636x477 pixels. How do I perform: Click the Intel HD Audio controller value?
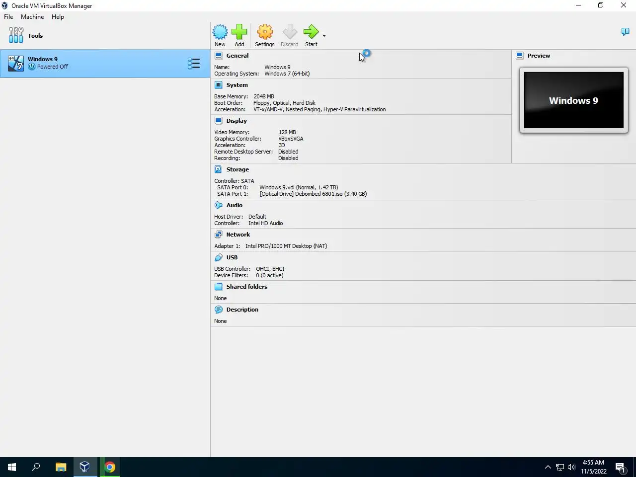click(x=266, y=223)
